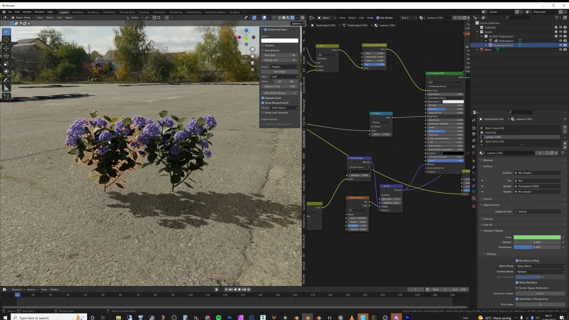Click the green Viewport Display color swatch
569x320 pixels.
[x=537, y=237]
